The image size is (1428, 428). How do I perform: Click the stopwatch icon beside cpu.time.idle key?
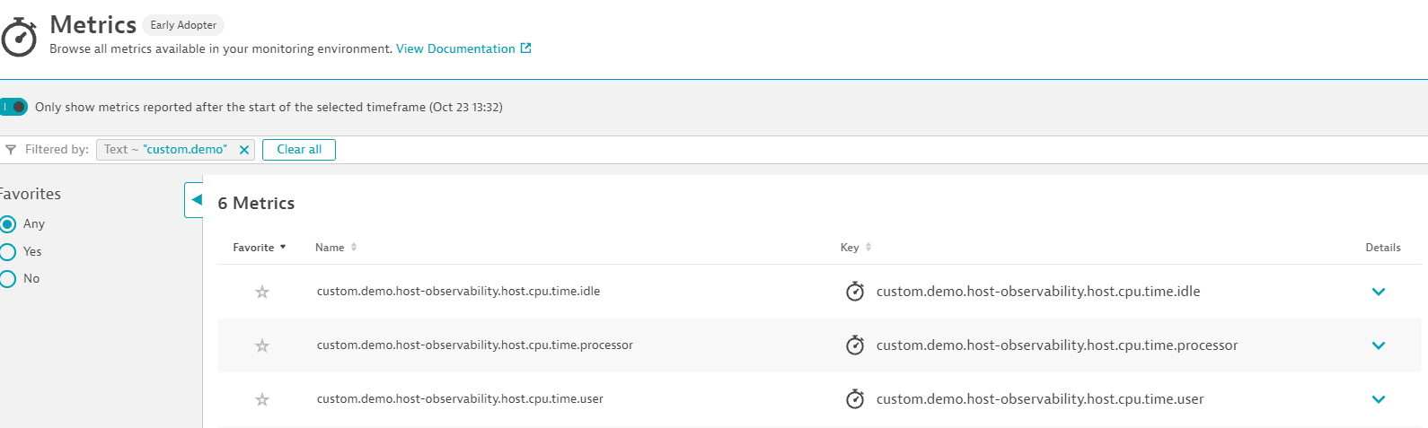coord(855,292)
